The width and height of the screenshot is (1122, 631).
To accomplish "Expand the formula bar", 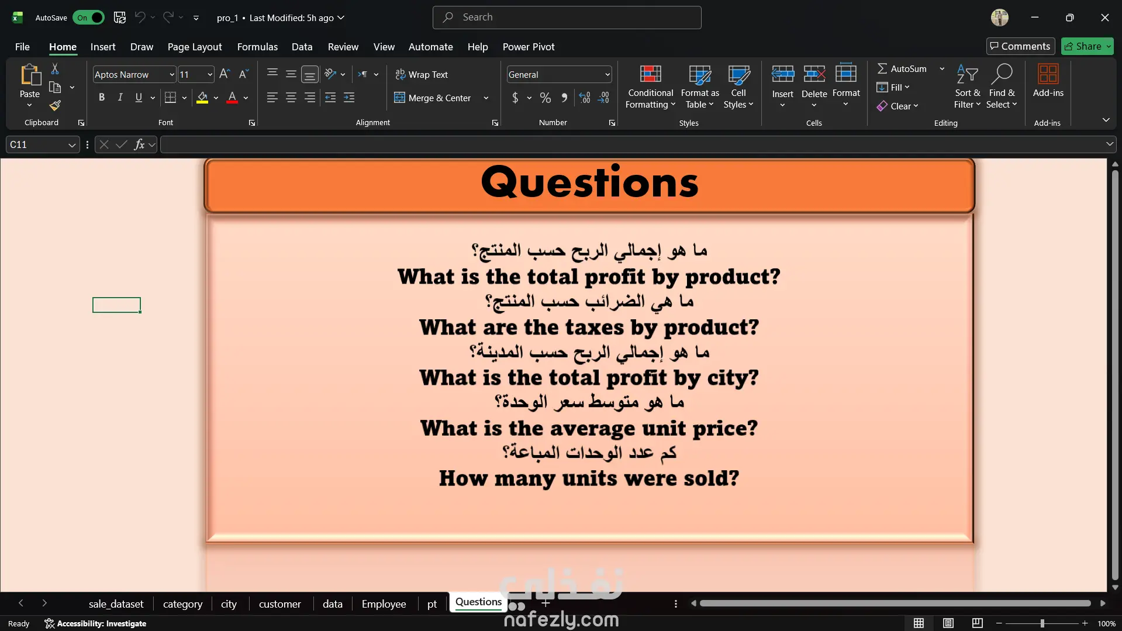I will 1109,144.
